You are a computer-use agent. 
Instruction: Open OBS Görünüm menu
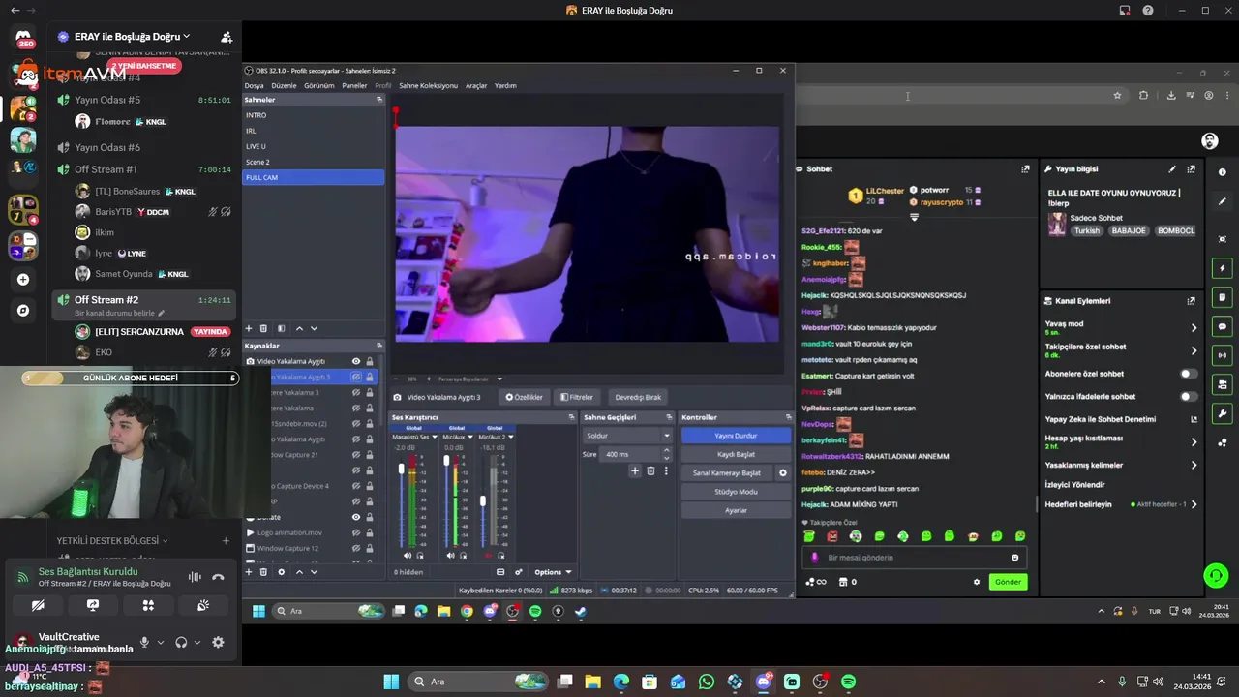point(319,85)
